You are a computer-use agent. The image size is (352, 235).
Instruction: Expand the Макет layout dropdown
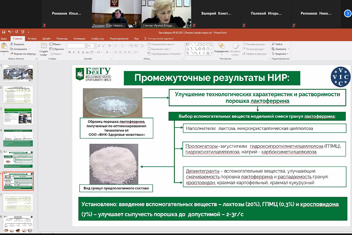[x=62, y=44]
